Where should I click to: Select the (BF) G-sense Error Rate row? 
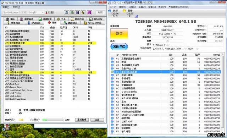click(50, 61)
